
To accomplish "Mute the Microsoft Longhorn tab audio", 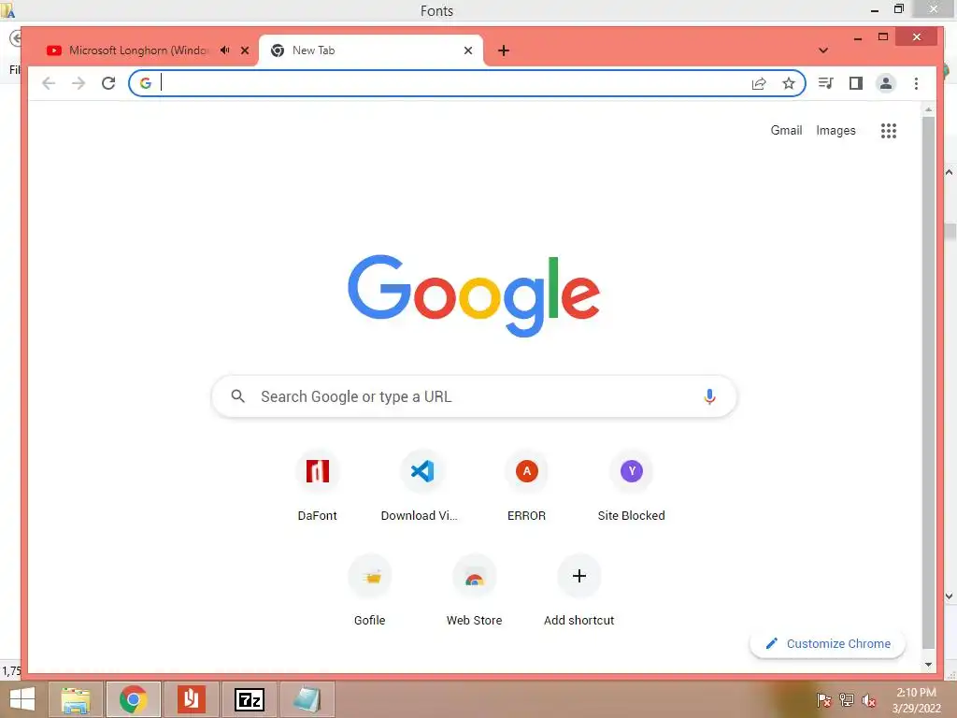I will pyautogui.click(x=224, y=50).
